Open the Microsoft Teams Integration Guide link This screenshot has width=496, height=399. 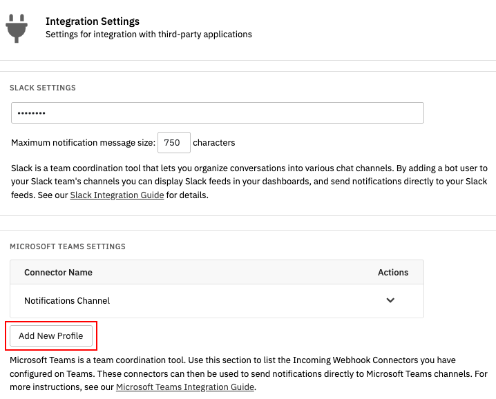pyautogui.click(x=185, y=387)
